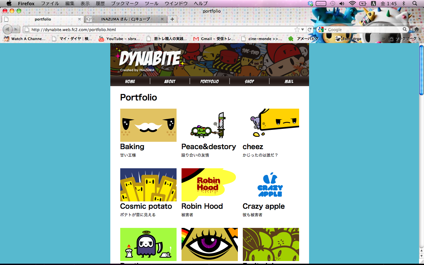The width and height of the screenshot is (424, 265).
Task: Open the Peace&destory artwork thumbnail
Action: pyautogui.click(x=210, y=125)
